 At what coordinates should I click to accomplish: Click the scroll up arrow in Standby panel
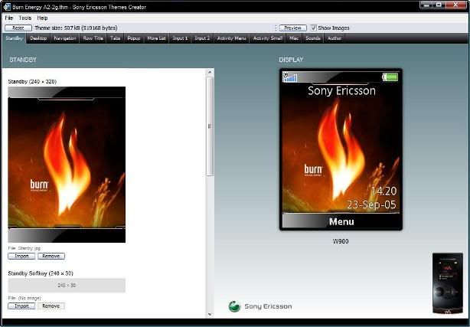(210, 72)
